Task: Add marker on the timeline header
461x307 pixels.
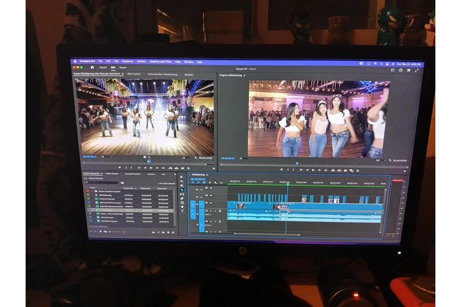Action: (210, 183)
